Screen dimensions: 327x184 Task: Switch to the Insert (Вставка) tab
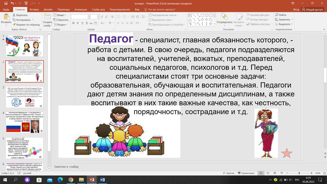pos(34,10)
